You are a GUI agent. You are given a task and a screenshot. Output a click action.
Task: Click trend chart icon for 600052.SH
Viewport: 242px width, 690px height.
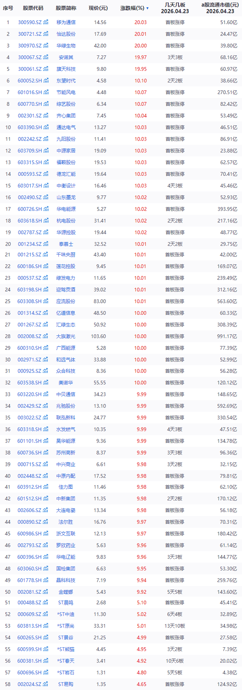[46, 81]
